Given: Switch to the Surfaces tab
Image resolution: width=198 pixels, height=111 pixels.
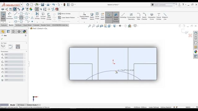Looking at the screenshot, I should (x=19, y=25).
